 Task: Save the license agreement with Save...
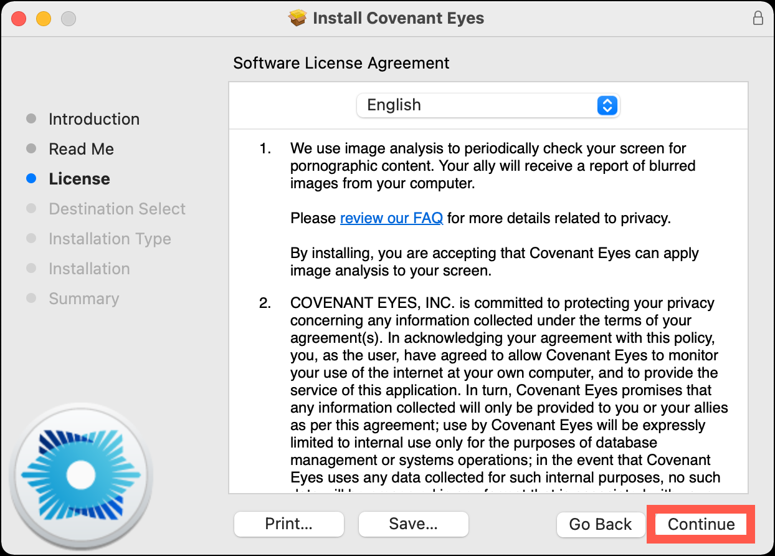click(x=413, y=524)
